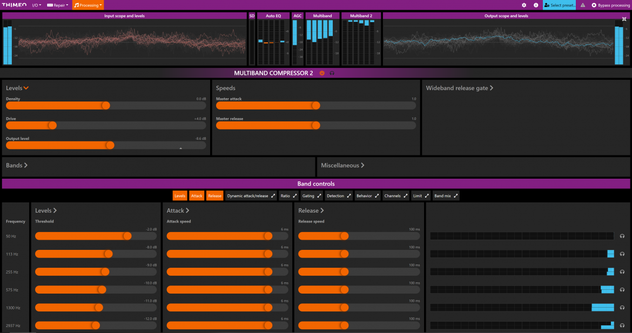The height and width of the screenshot is (333, 632).
Task: Click the Select preset button
Action: (559, 5)
